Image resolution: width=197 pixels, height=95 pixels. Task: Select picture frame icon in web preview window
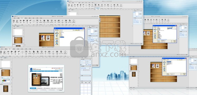pos(41,52)
